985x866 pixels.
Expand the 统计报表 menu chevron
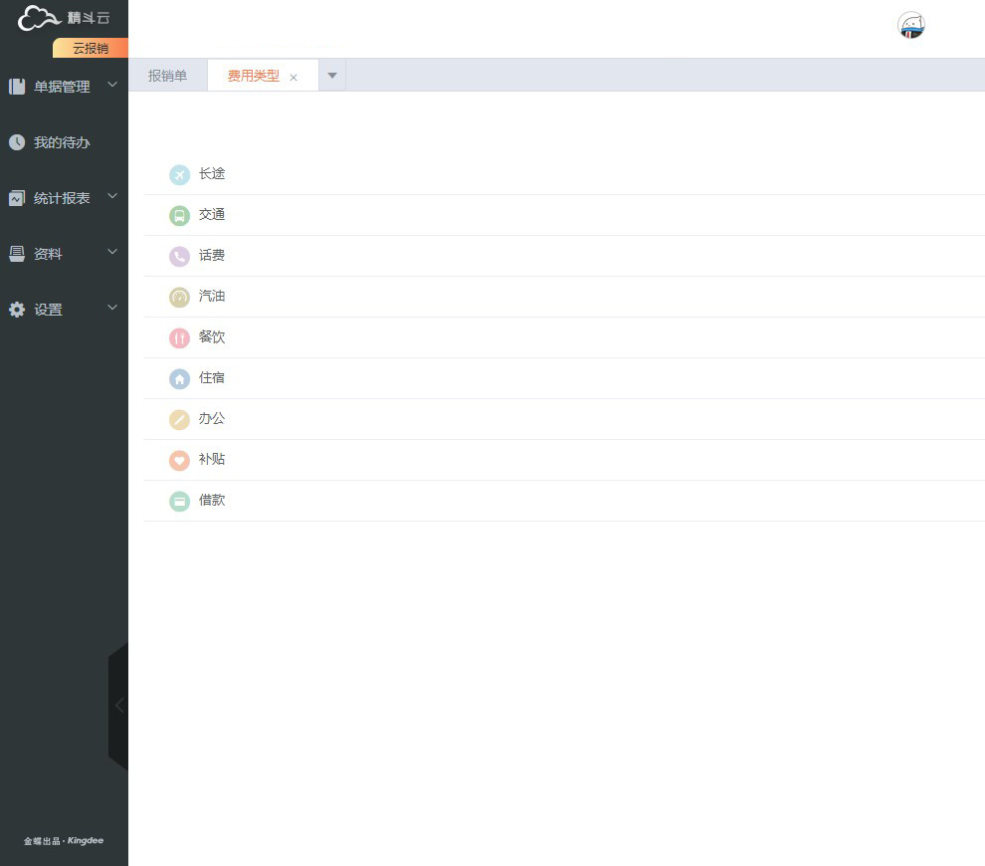click(112, 196)
